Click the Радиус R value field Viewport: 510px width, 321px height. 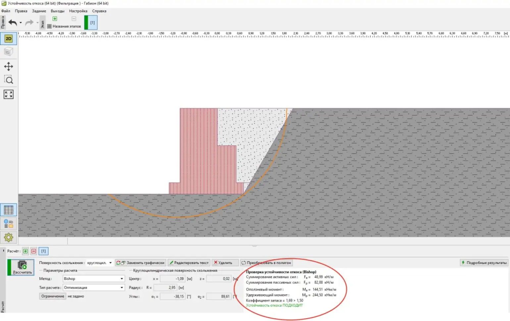coord(165,288)
